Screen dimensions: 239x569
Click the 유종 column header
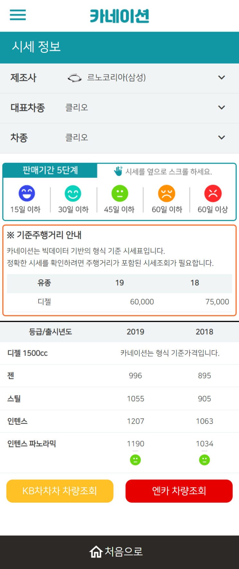point(44,283)
